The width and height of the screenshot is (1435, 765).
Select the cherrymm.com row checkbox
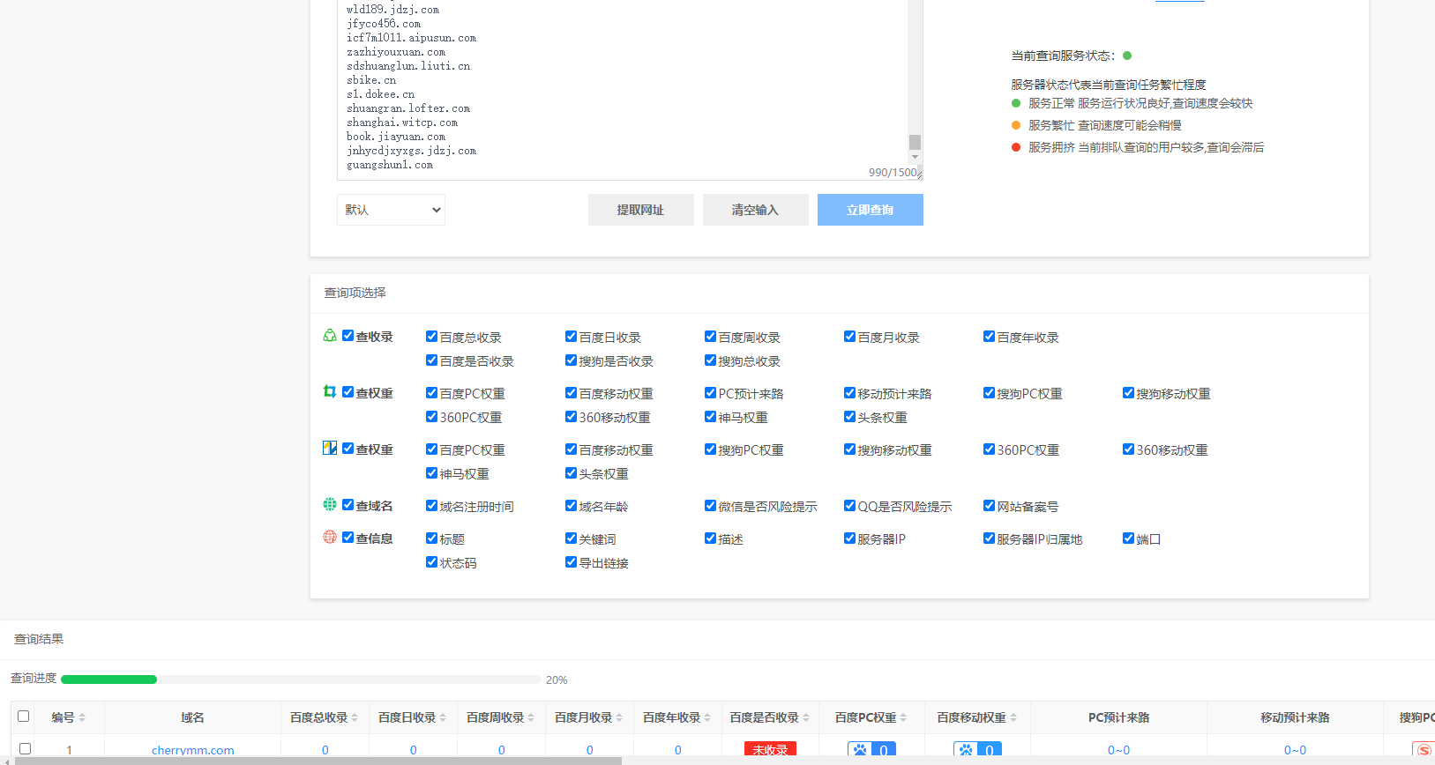pyautogui.click(x=25, y=748)
